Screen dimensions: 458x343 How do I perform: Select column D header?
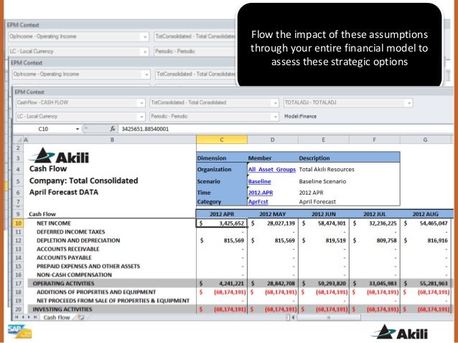[x=273, y=140]
